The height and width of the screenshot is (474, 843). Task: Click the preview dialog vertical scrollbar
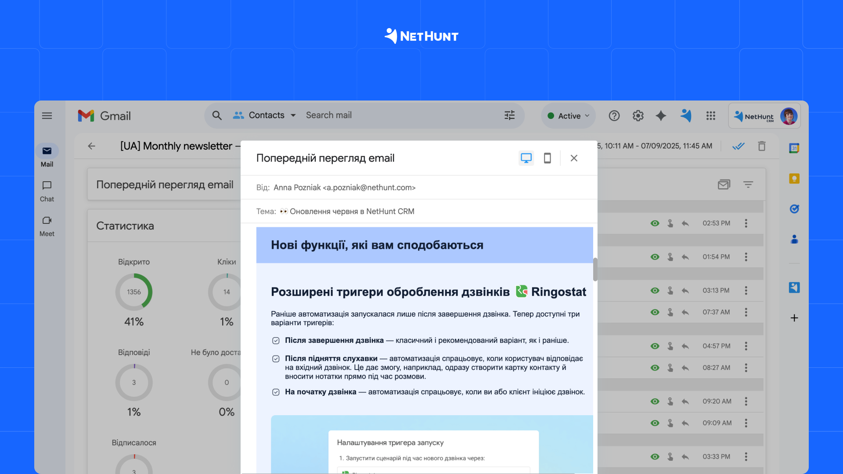pos(595,269)
